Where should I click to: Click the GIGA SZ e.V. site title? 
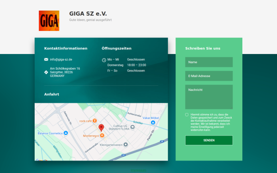coord(88,13)
